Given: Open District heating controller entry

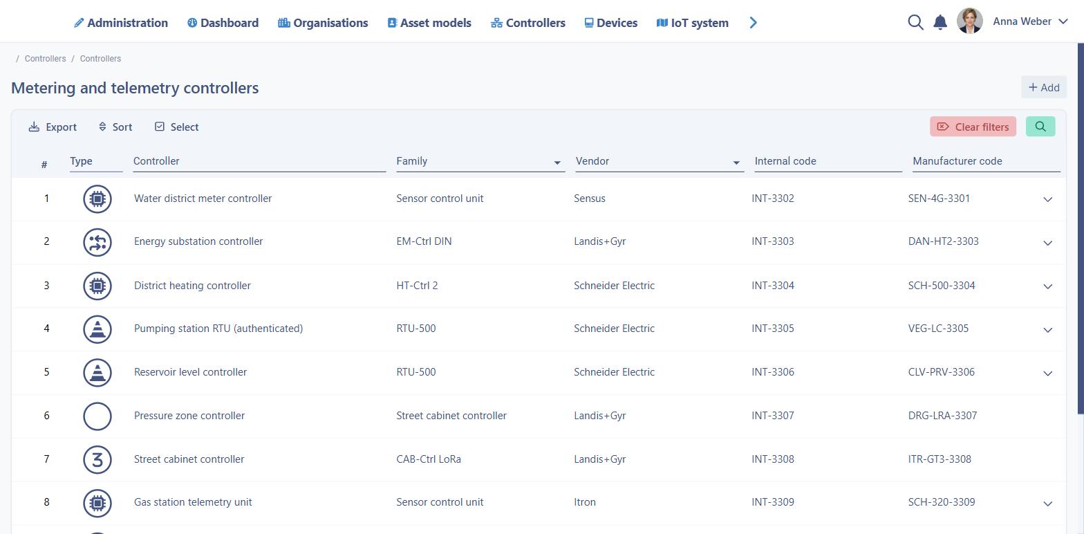Looking at the screenshot, I should 192,286.
